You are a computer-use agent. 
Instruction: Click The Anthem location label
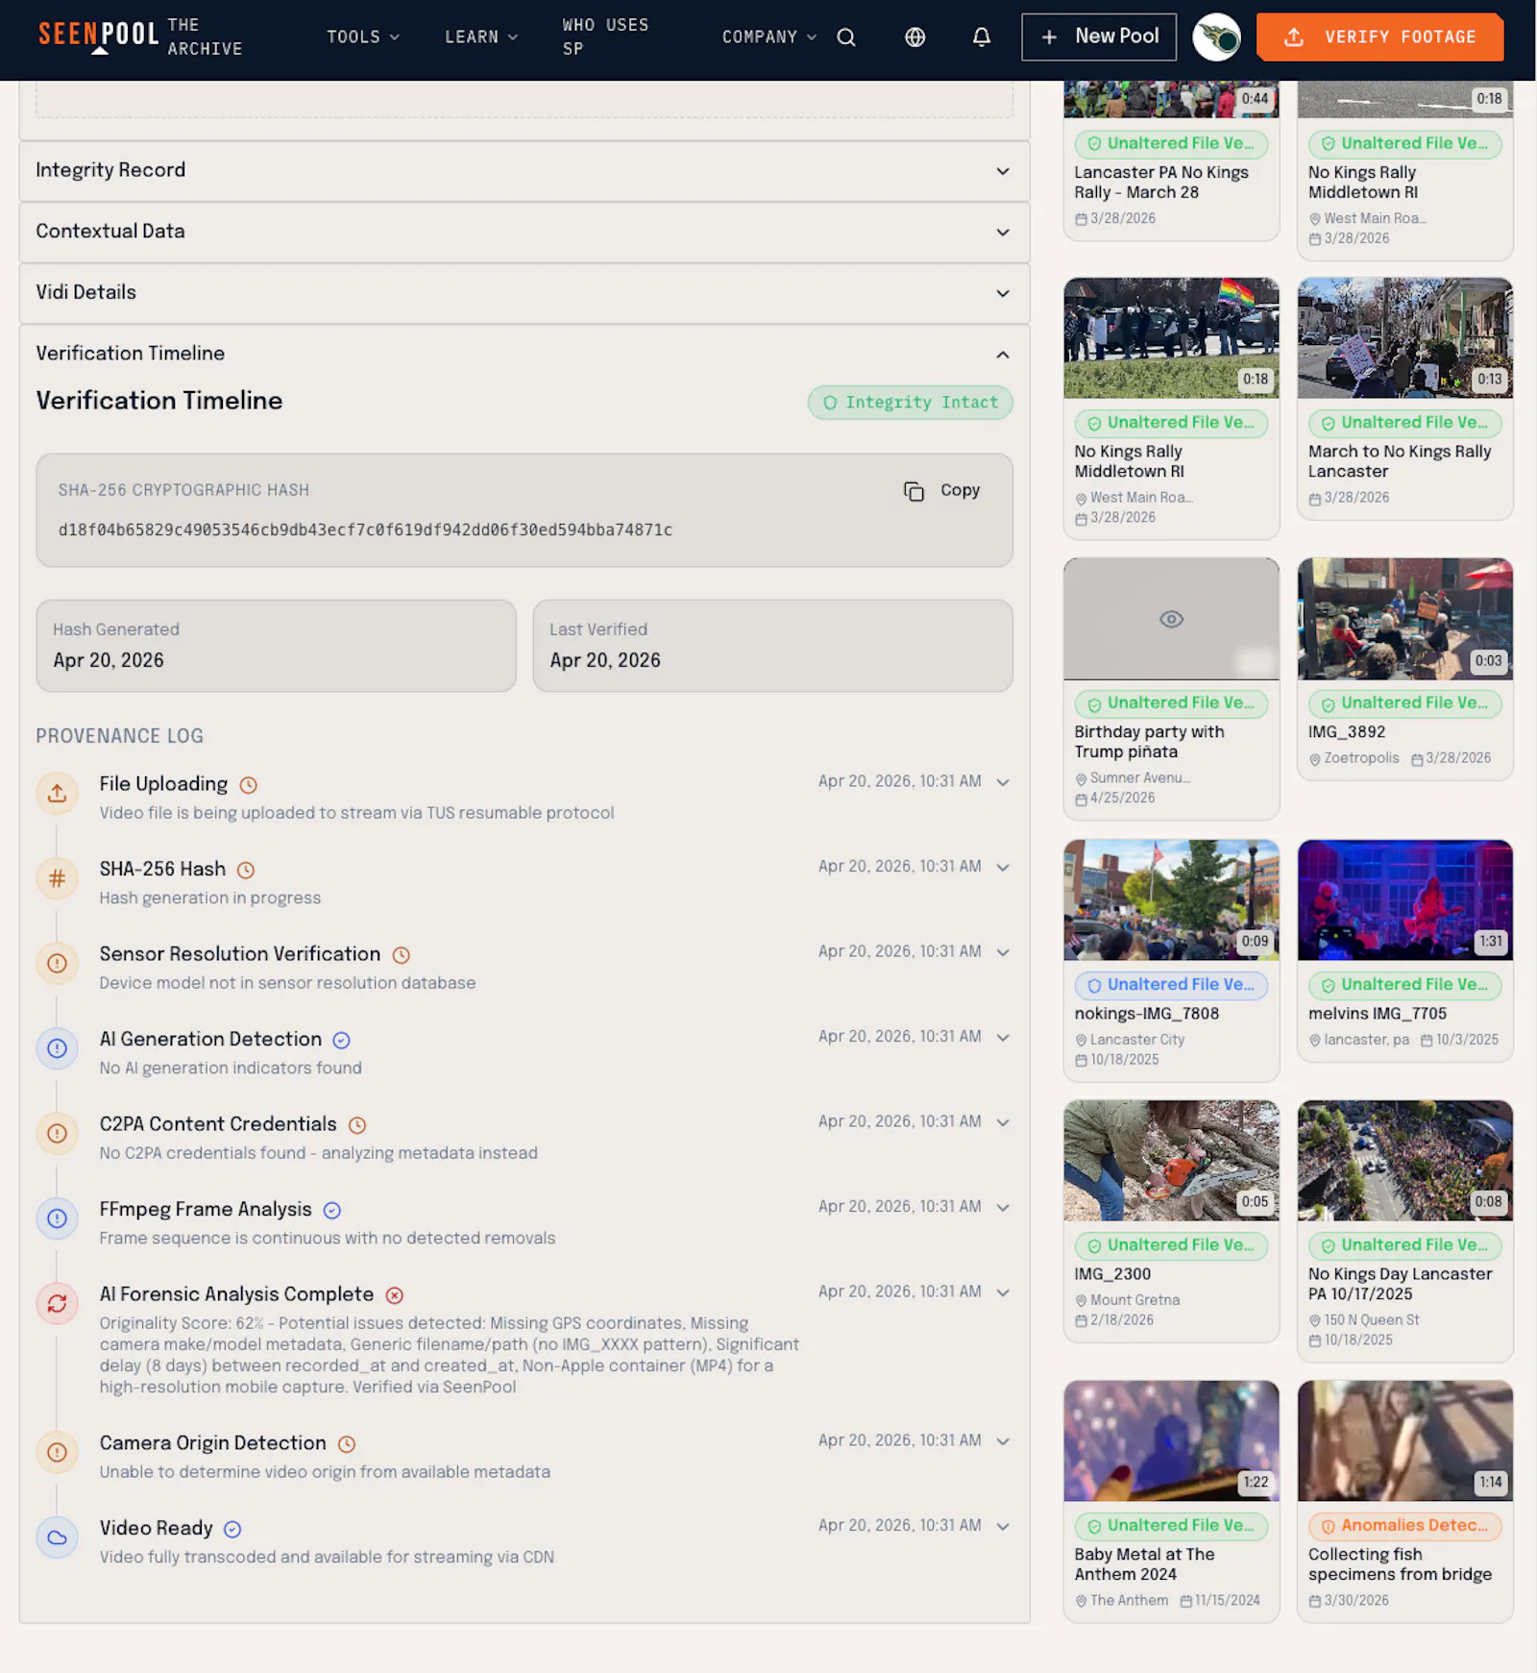pos(1121,1601)
